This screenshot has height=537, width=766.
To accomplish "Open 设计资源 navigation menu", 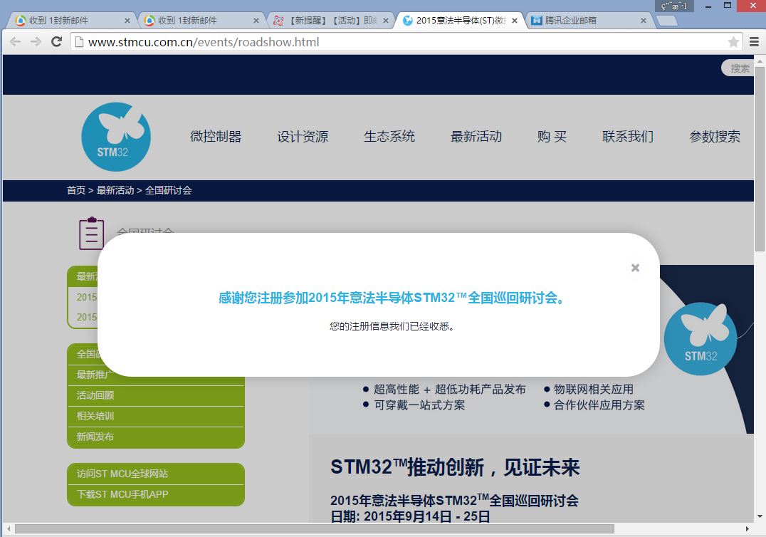I will (x=303, y=136).
